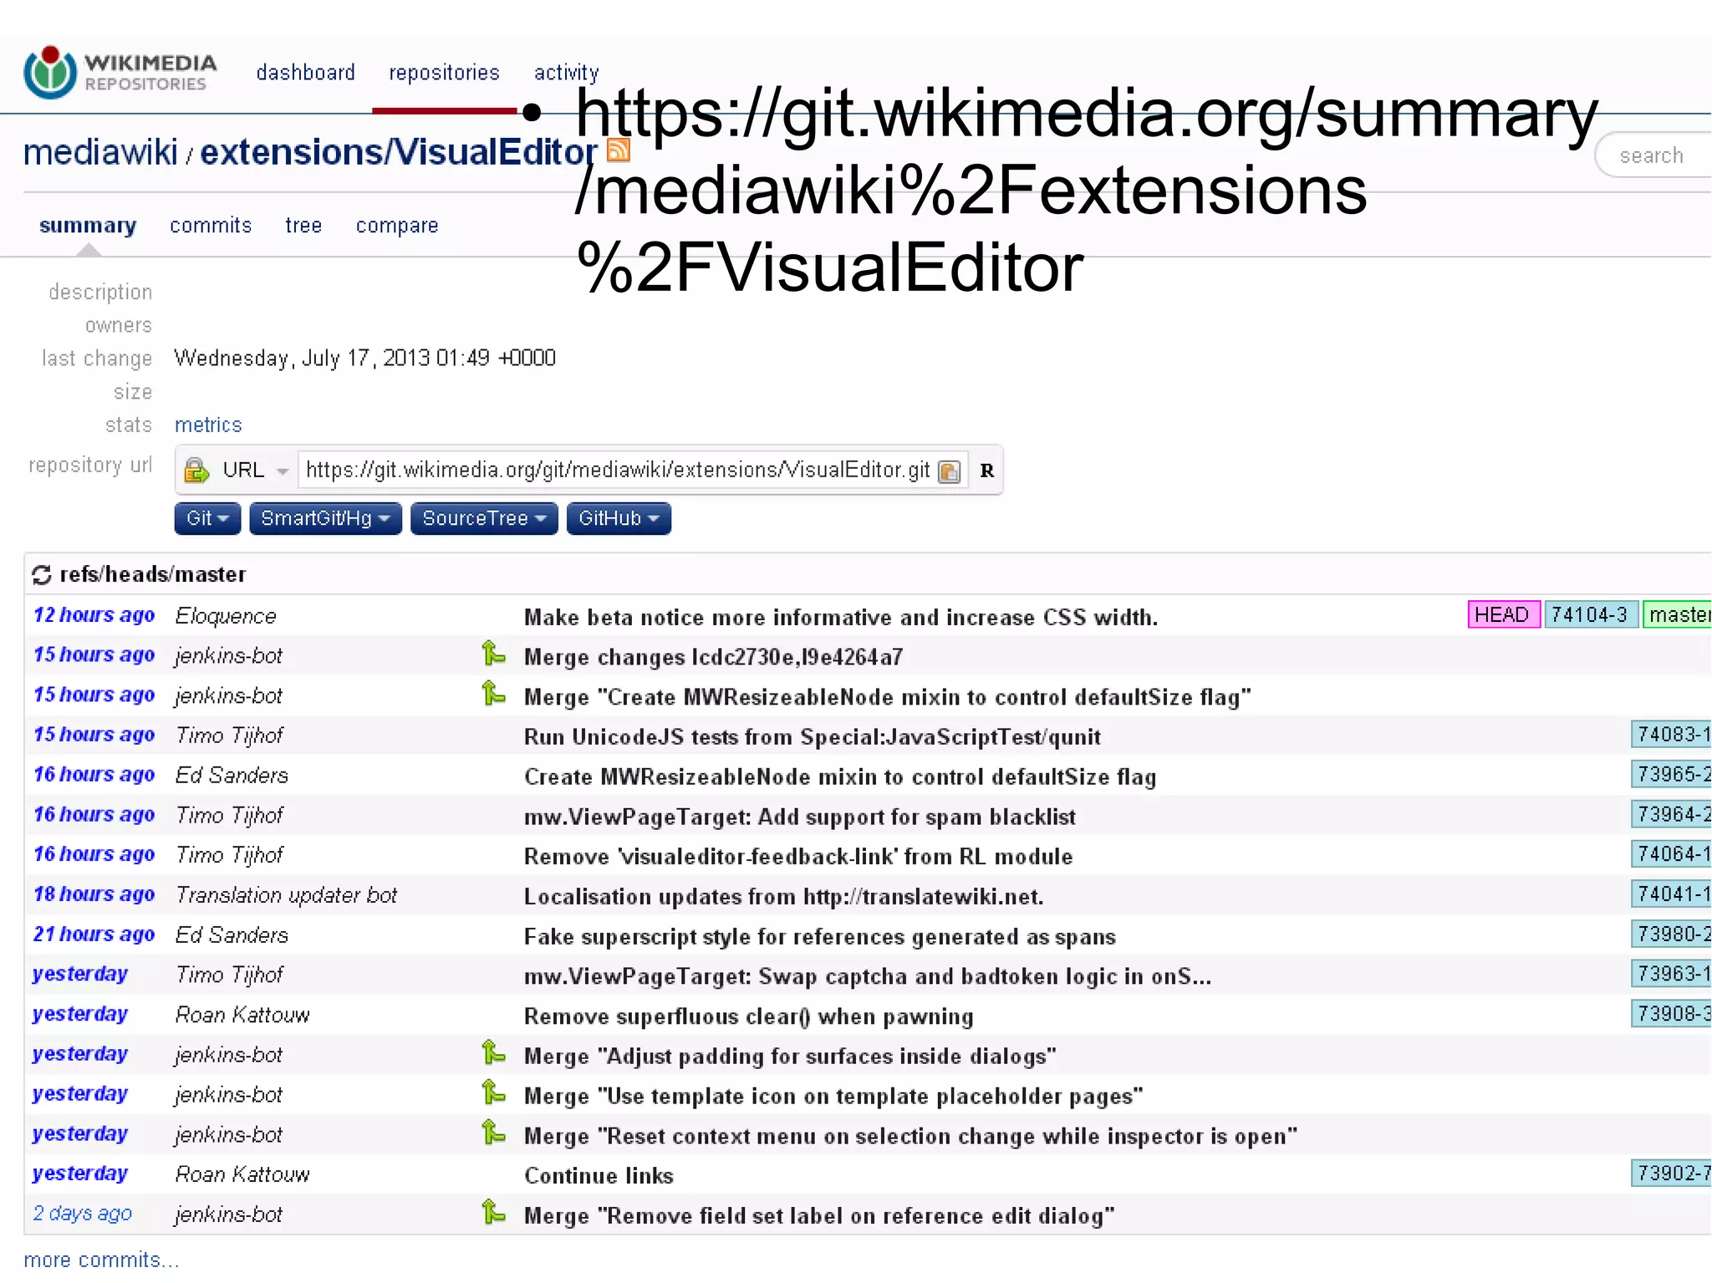
Task: Click the 74083-1 change tag
Action: [x=1672, y=735]
